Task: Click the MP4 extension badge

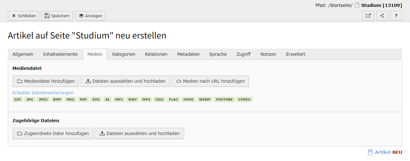Action: click(x=146, y=100)
